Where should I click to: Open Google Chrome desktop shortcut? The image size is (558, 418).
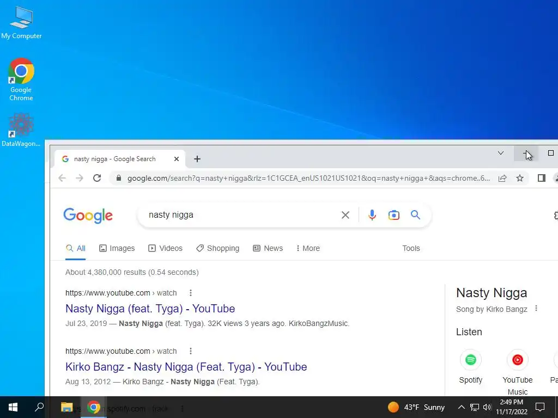point(21,79)
